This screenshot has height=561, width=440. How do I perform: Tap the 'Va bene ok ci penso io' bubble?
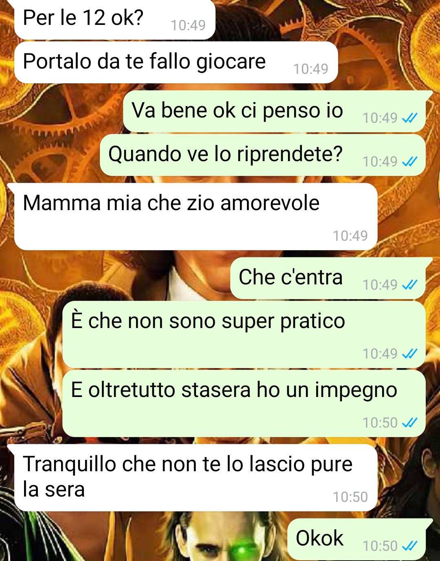275,111
